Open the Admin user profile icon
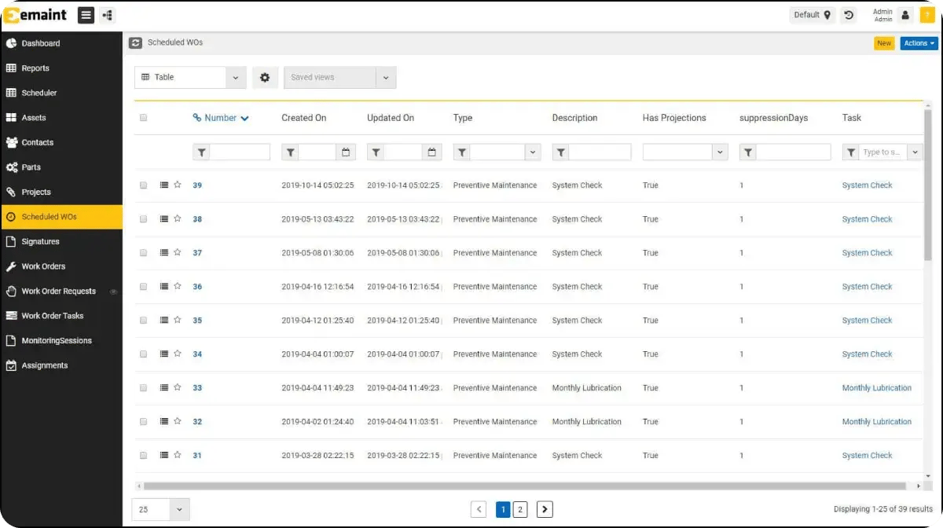The image size is (943, 528). click(905, 15)
